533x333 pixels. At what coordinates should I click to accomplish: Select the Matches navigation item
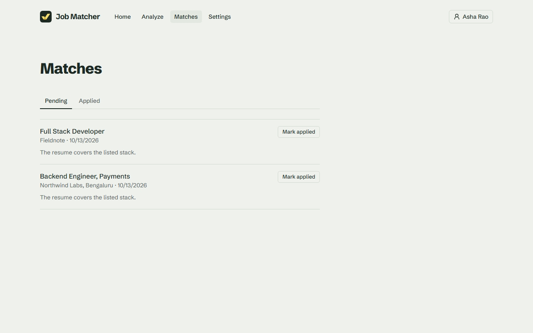pyautogui.click(x=186, y=17)
